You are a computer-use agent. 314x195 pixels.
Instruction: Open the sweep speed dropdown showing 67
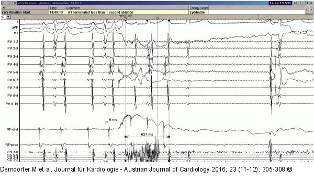pos(8,17)
